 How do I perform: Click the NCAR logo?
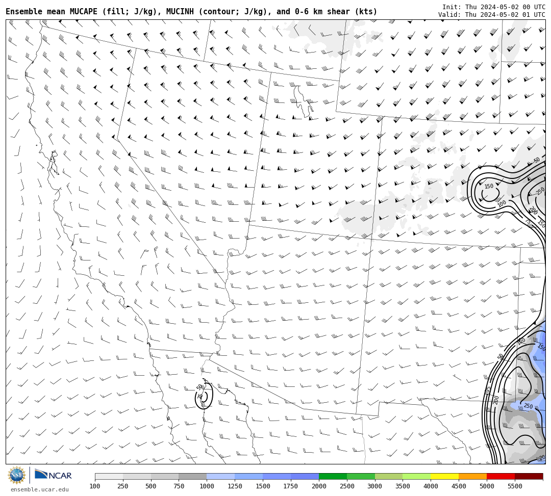tap(53, 475)
